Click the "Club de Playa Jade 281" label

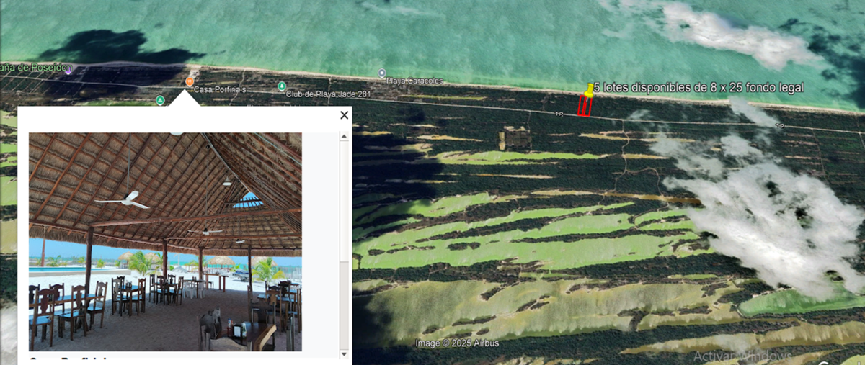318,94
